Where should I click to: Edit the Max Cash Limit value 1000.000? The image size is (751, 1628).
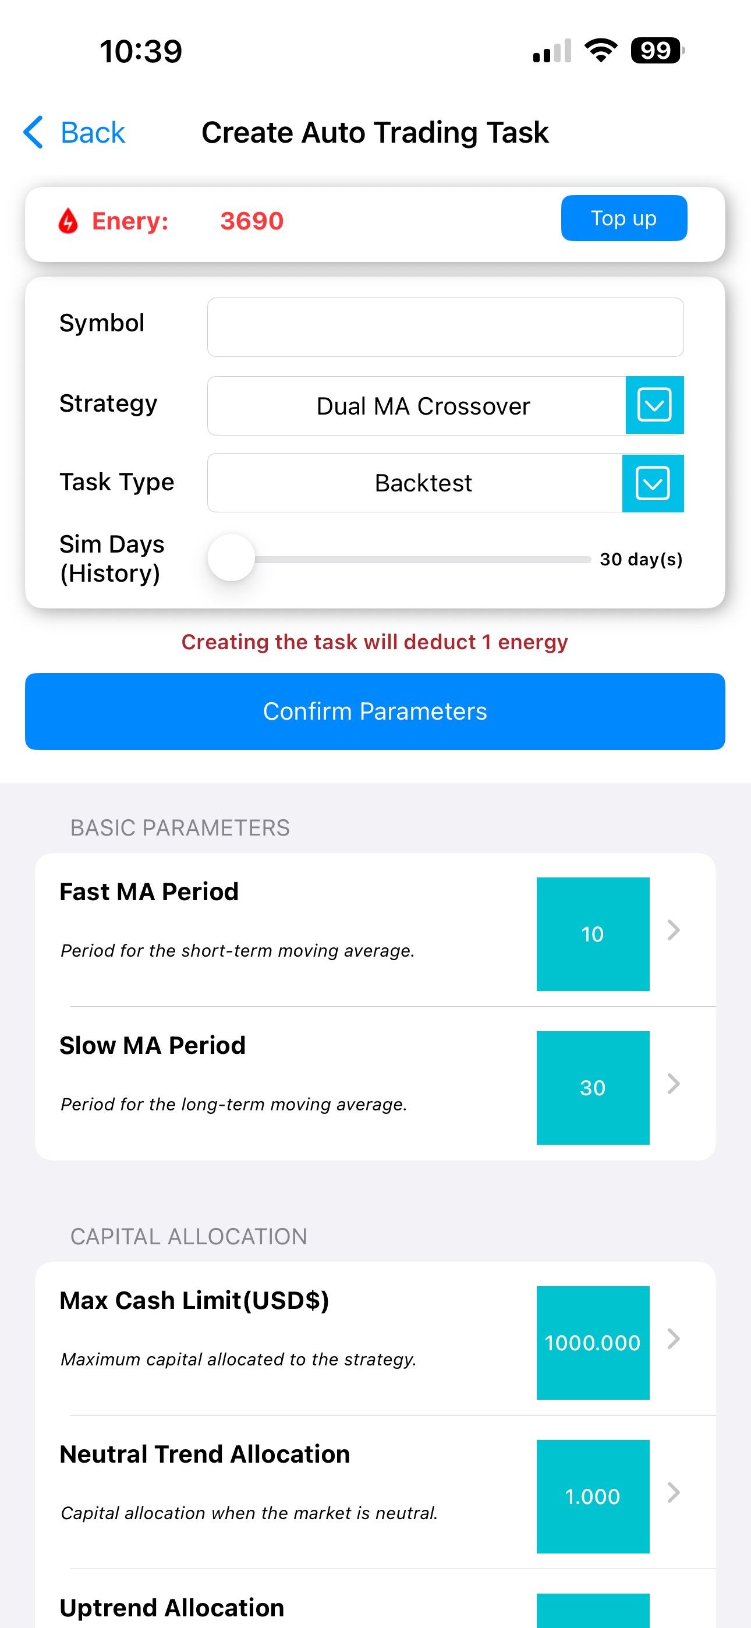(x=592, y=1342)
